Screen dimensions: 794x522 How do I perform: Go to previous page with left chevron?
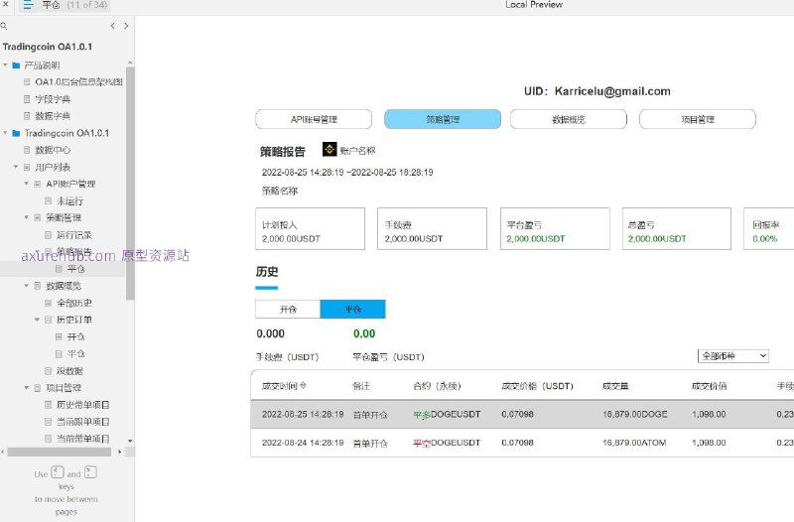(x=112, y=26)
